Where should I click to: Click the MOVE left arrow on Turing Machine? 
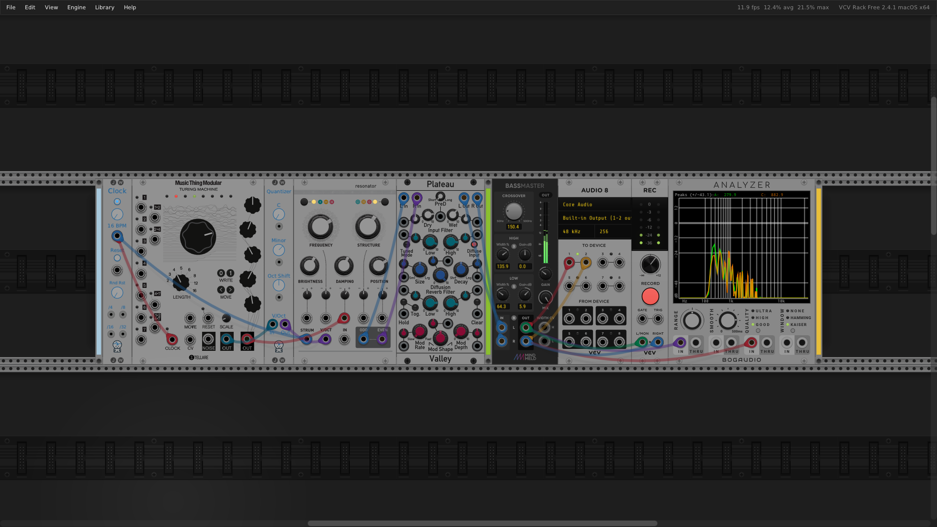pos(221,290)
